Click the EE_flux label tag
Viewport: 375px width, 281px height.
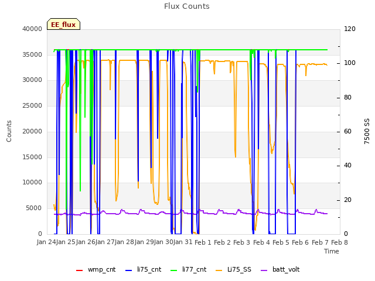[x=63, y=24]
